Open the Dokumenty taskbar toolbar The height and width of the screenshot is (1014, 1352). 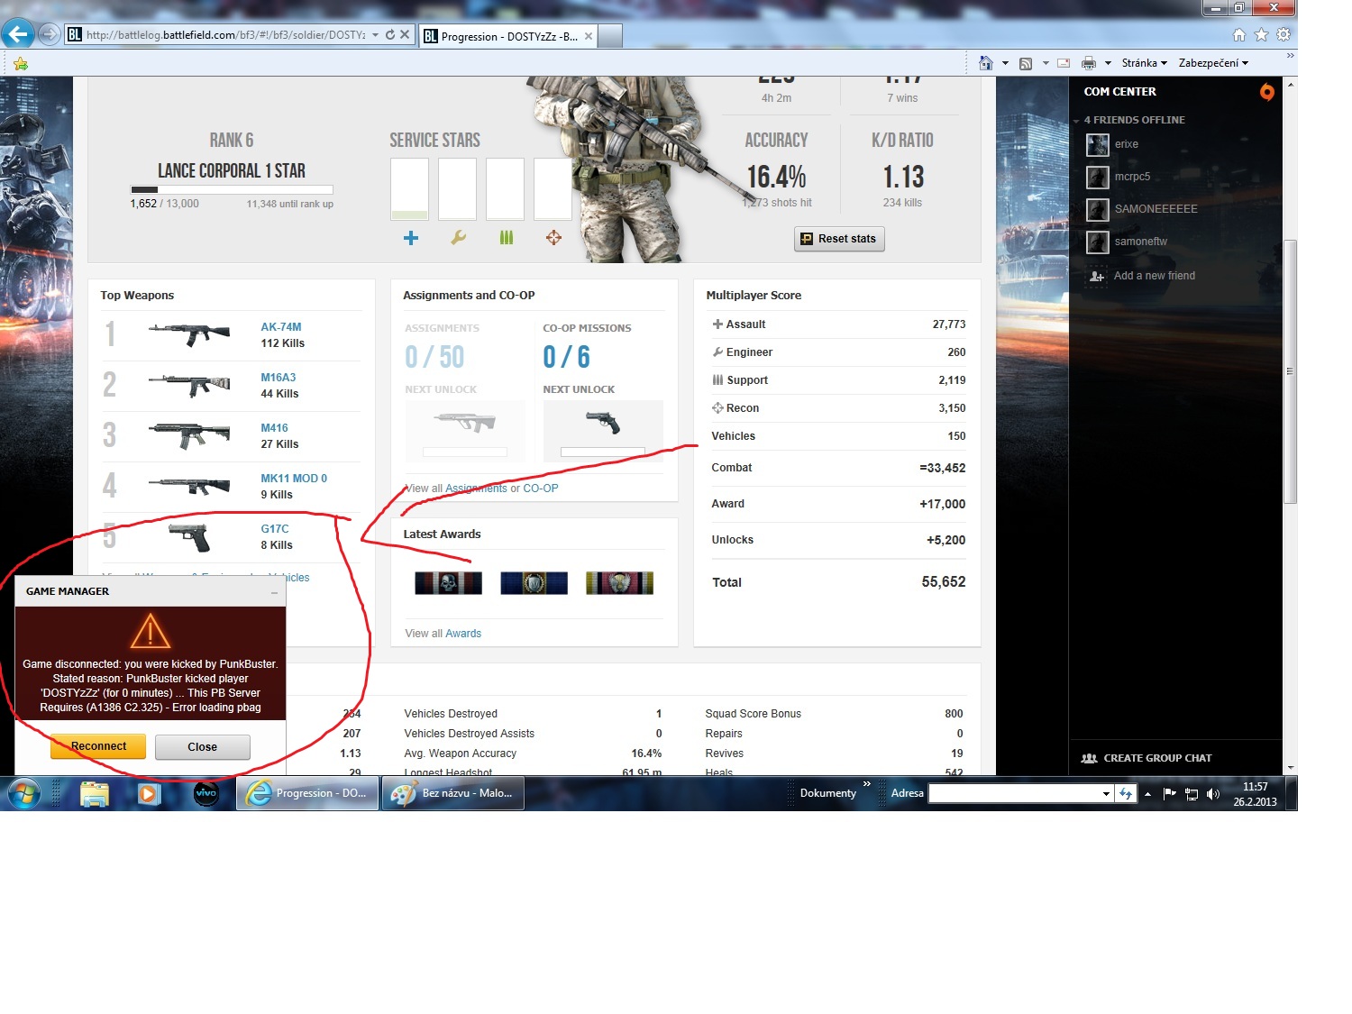(x=827, y=794)
